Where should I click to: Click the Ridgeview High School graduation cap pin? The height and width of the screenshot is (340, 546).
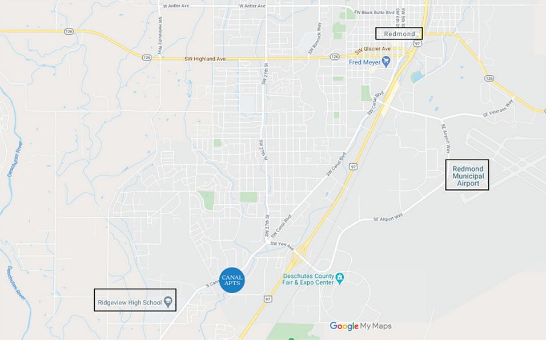(168, 302)
